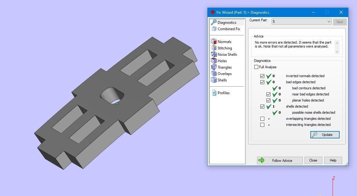Select the Shells icon

(214, 80)
